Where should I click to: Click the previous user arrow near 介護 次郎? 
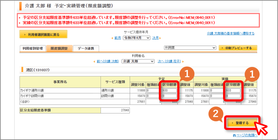[94, 62]
